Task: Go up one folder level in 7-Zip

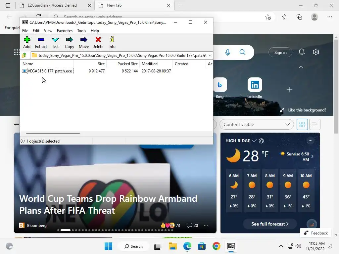Action: 24,55
